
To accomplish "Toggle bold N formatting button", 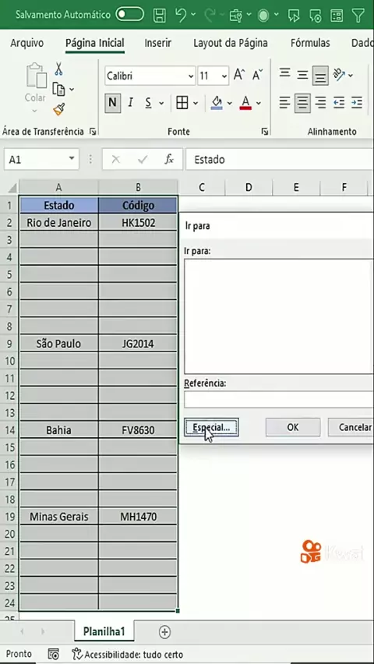I will [x=112, y=102].
